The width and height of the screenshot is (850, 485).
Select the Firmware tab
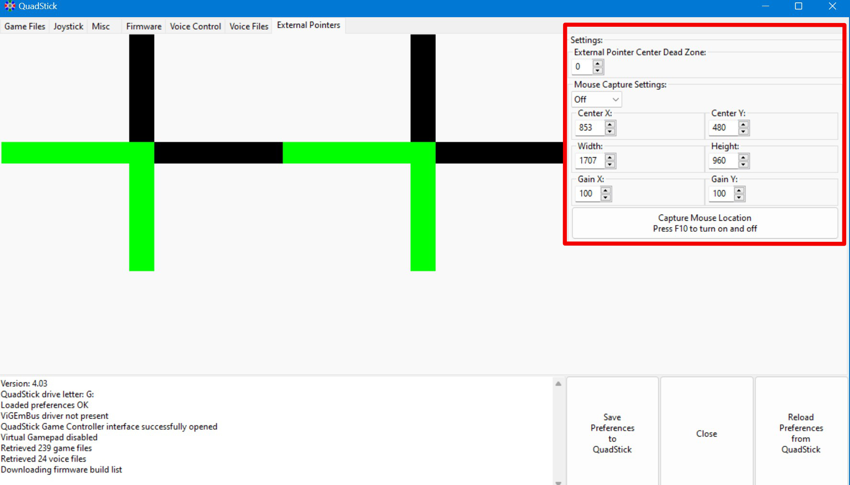pos(144,26)
